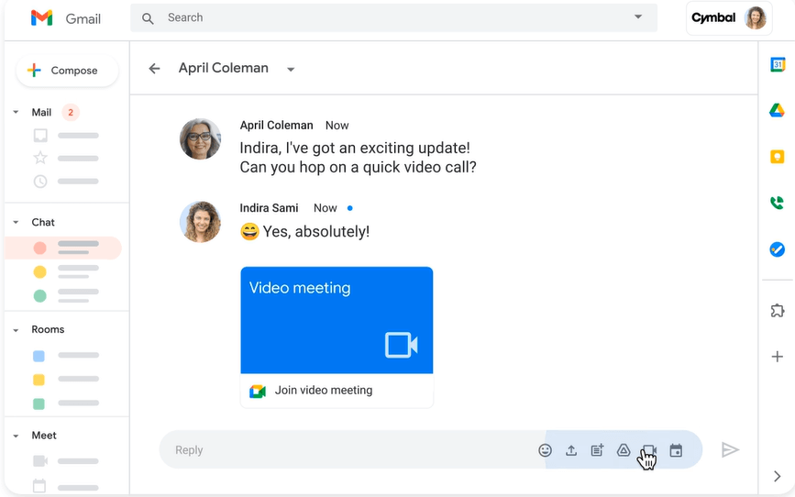Click the April Coleman conversation title
This screenshot has height=497, width=795.
tap(224, 68)
